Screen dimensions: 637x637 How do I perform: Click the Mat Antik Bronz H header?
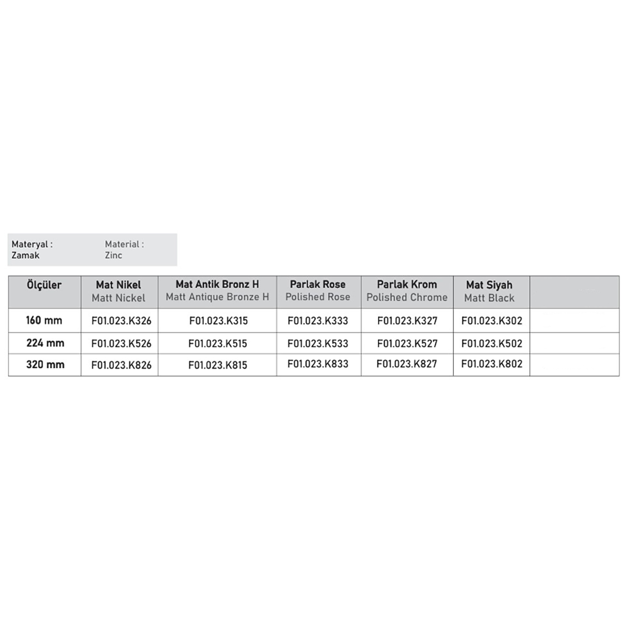click(x=217, y=290)
